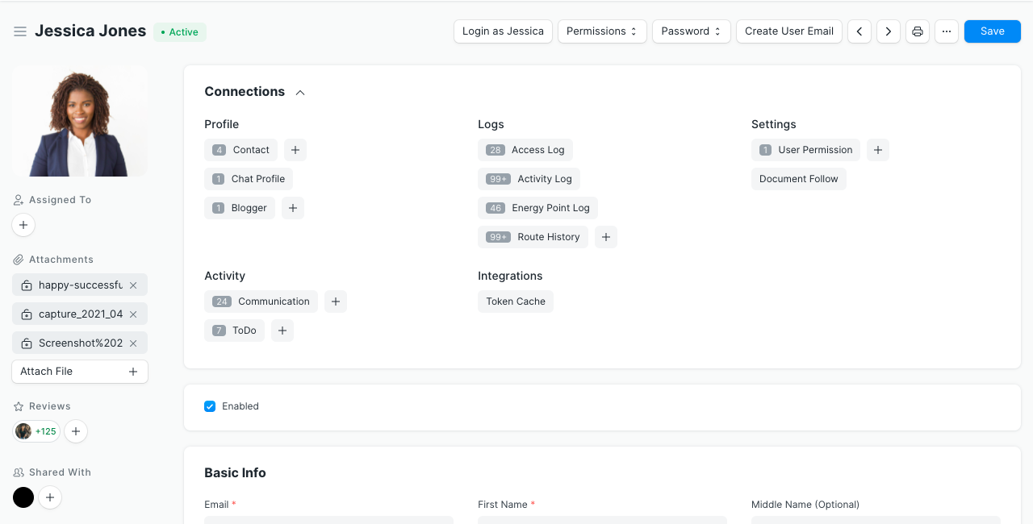Click Login as Jessica button

pyautogui.click(x=503, y=31)
